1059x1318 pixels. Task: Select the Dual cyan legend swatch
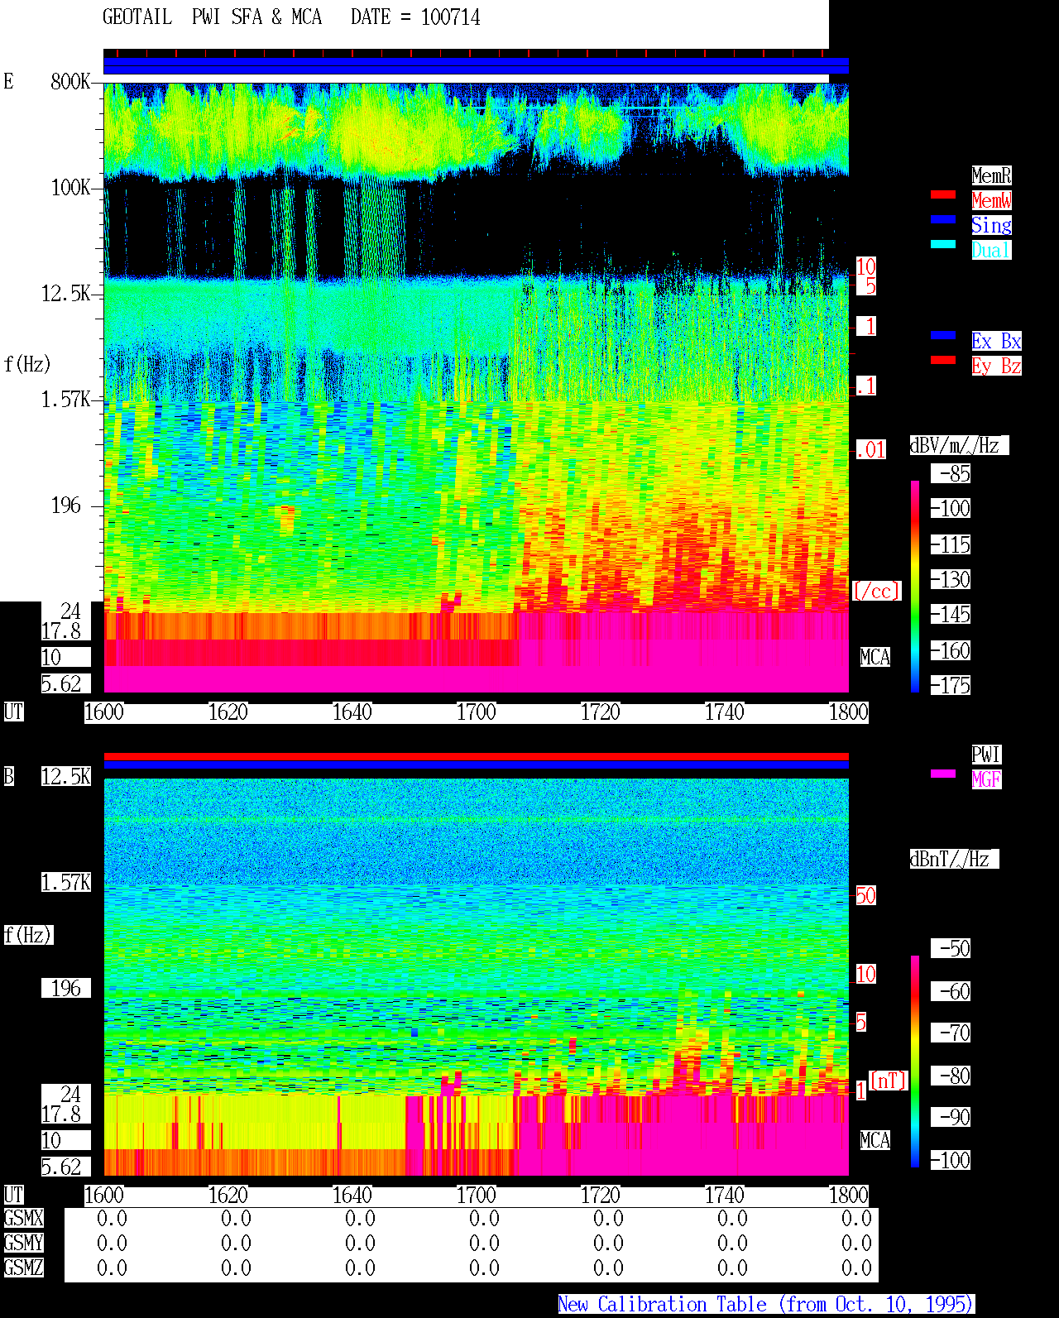click(x=943, y=244)
